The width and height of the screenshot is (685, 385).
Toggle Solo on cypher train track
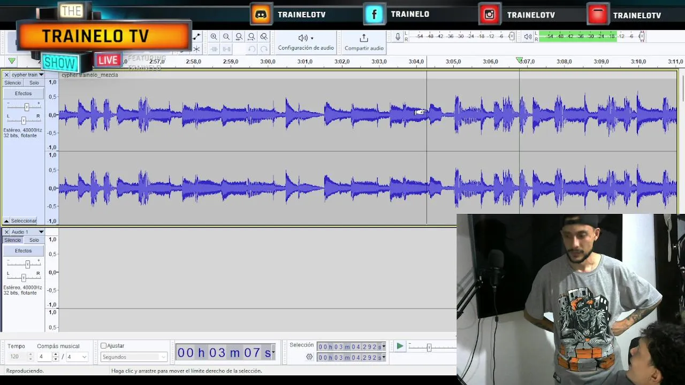click(34, 83)
